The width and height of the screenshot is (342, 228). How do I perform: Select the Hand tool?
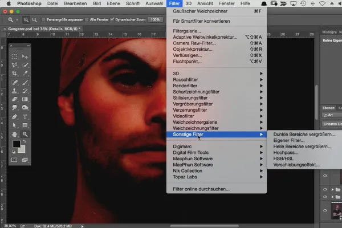click(x=14, y=134)
